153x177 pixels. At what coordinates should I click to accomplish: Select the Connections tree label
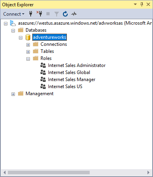[x=53, y=44]
